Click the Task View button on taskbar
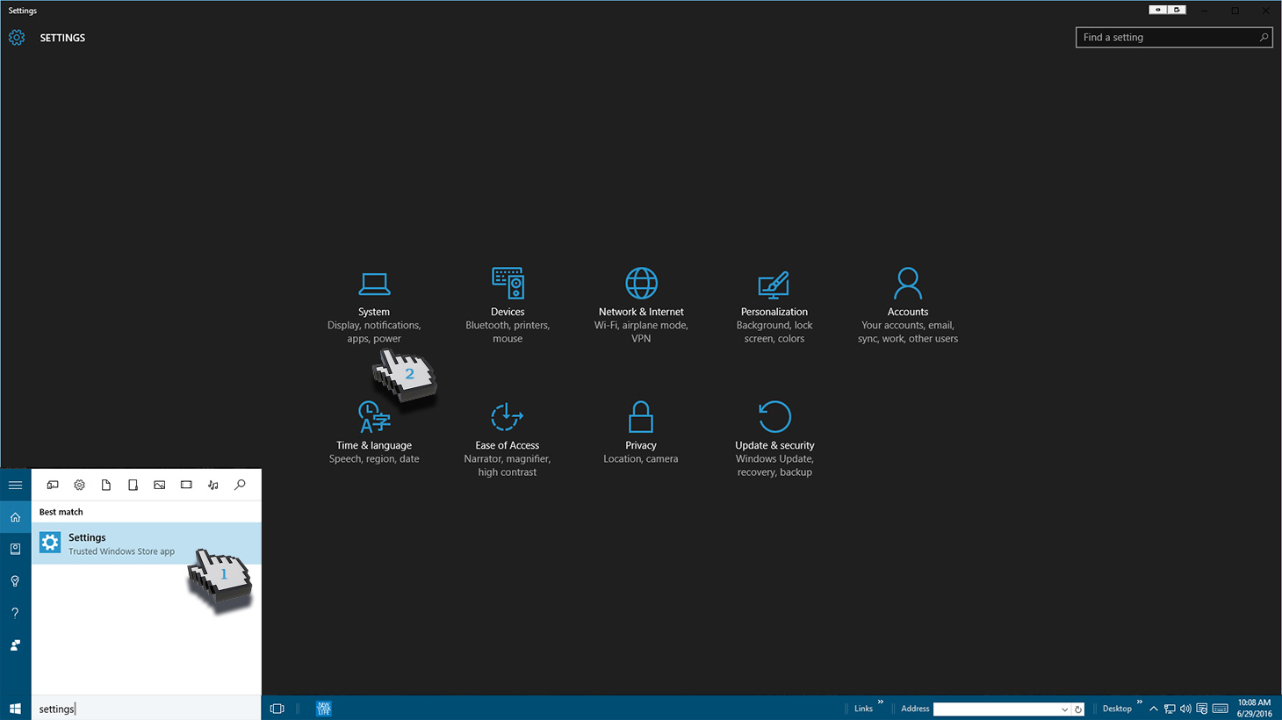This screenshot has width=1282, height=720. 277,709
